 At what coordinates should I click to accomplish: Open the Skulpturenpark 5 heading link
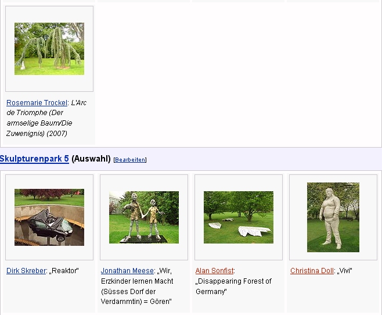(x=34, y=159)
